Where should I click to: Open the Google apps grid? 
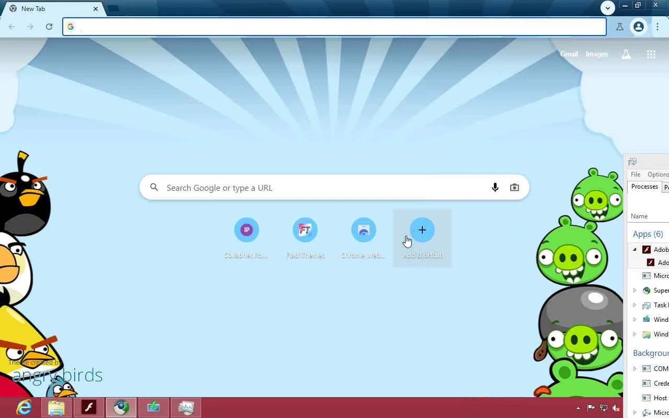point(651,54)
